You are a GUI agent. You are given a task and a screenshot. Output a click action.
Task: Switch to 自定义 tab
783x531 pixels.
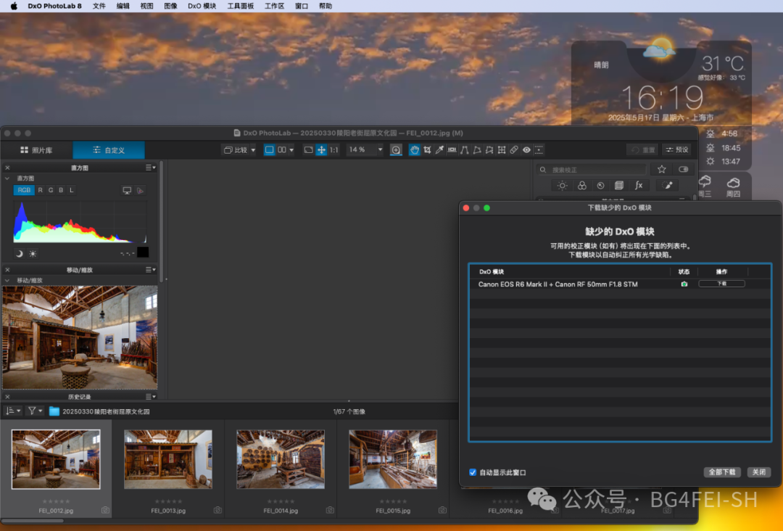tap(108, 150)
